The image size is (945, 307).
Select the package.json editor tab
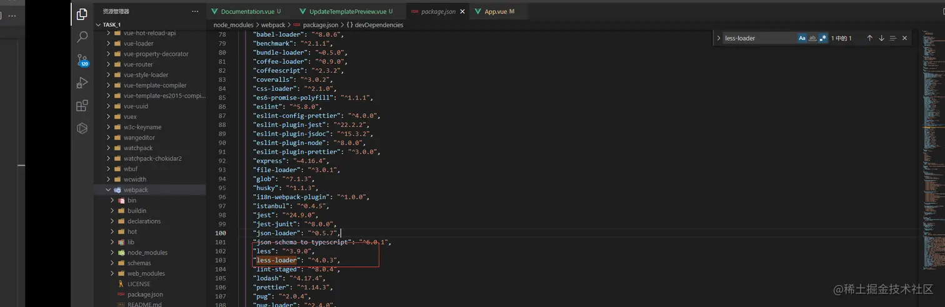pyautogui.click(x=437, y=11)
